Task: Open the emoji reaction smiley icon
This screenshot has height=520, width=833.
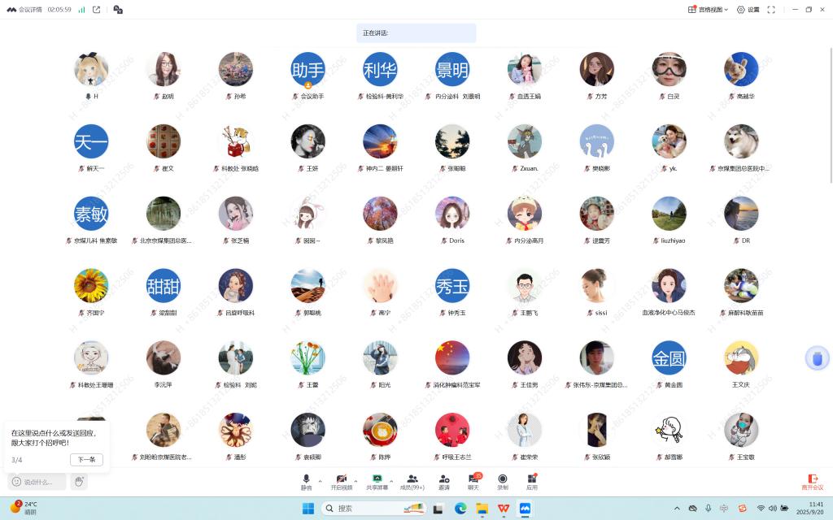Action: coord(16,482)
